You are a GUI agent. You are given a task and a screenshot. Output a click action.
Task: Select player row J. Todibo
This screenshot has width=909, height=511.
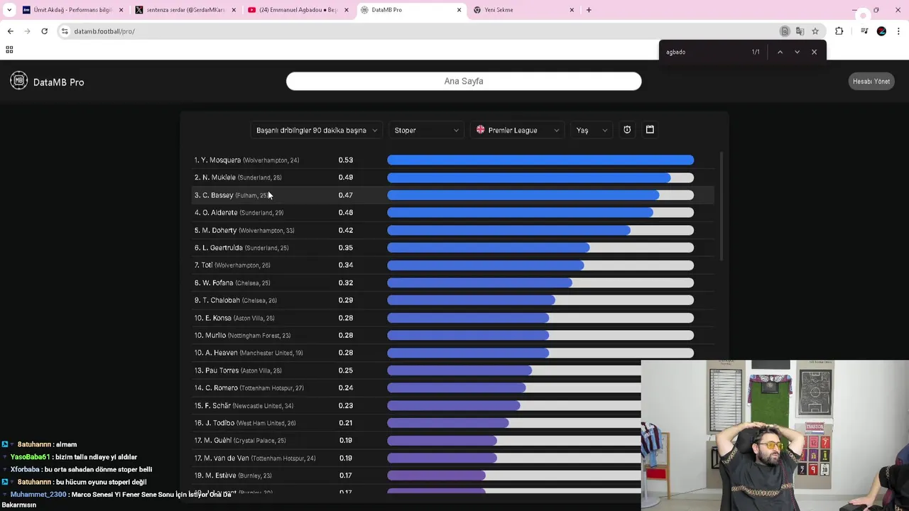pos(416,423)
